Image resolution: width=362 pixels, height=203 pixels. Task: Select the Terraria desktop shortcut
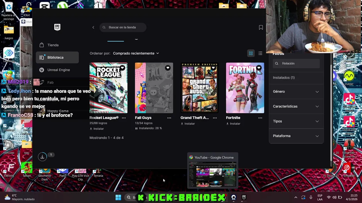click(98, 173)
